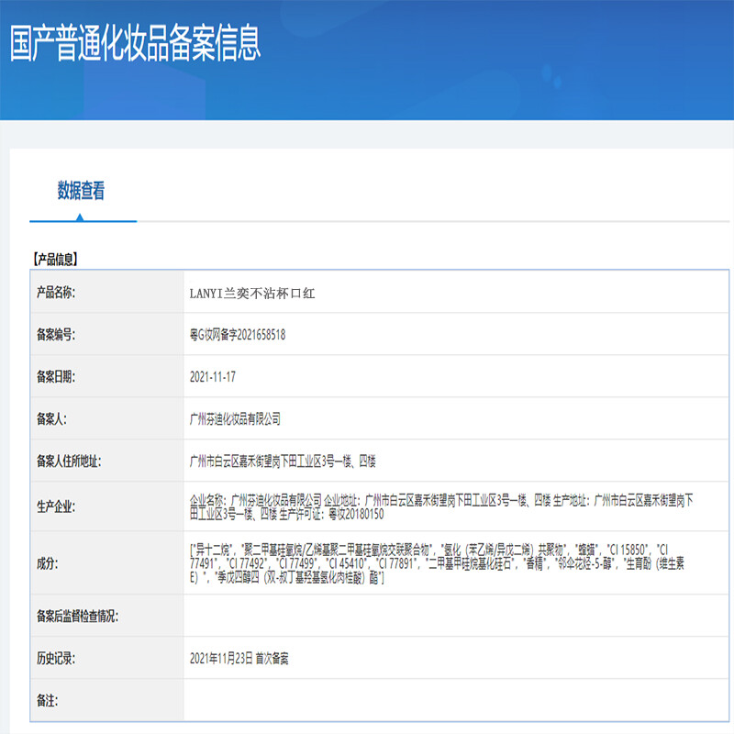The height and width of the screenshot is (734, 734).
Task: Click the 备案人 label cell
Action: (x=107, y=418)
